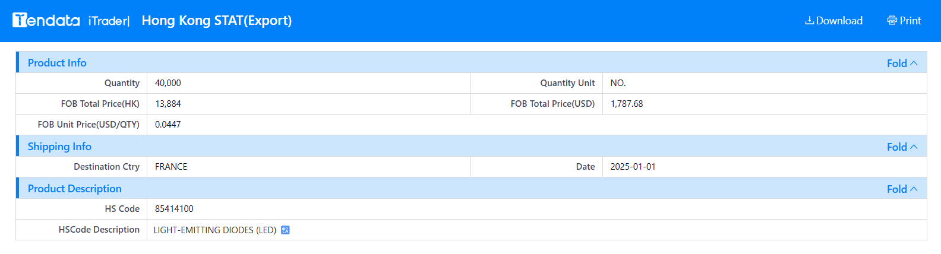Fold the Product Info section
Image resolution: width=941 pixels, height=254 pixels.
[902, 63]
